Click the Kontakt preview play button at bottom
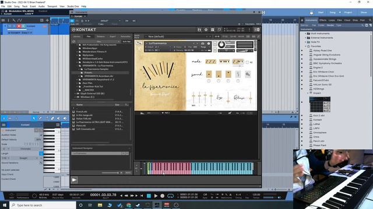This screenshot has width=373, height=209. point(74,180)
